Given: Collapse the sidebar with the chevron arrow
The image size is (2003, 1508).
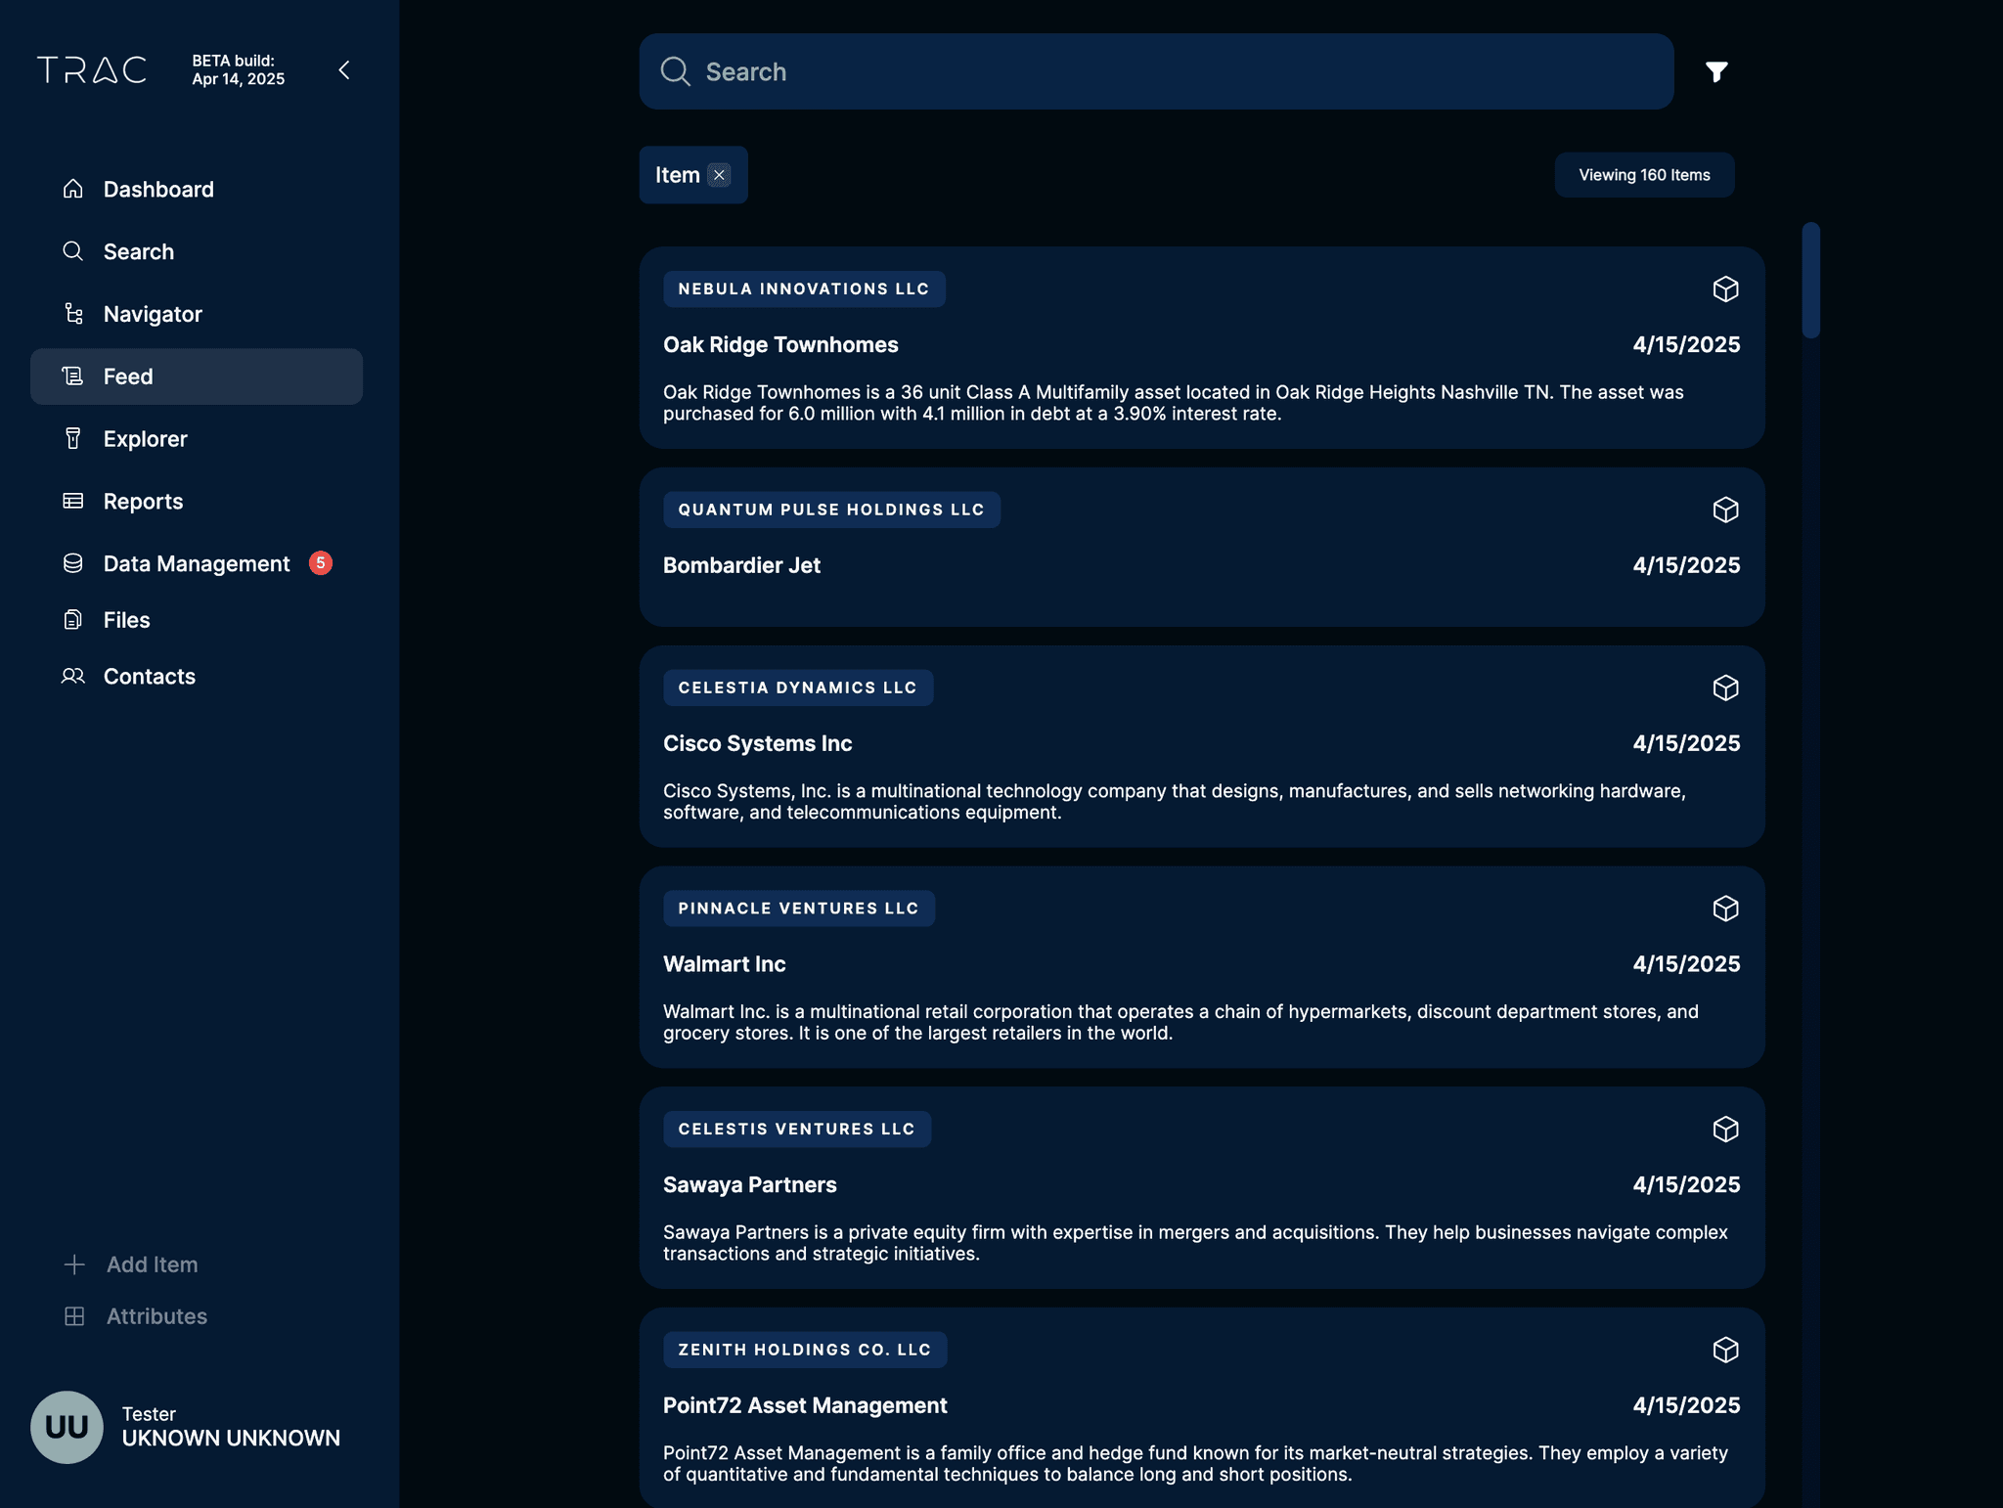Looking at the screenshot, I should 344,70.
